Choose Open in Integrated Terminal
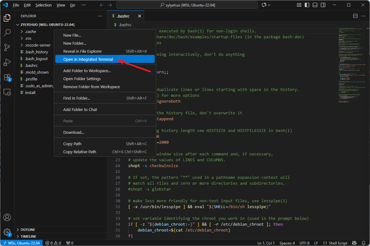The image size is (370, 246). click(x=105, y=59)
